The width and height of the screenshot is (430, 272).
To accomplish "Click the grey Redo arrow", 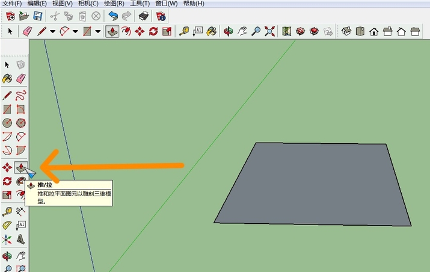I will [126, 16].
